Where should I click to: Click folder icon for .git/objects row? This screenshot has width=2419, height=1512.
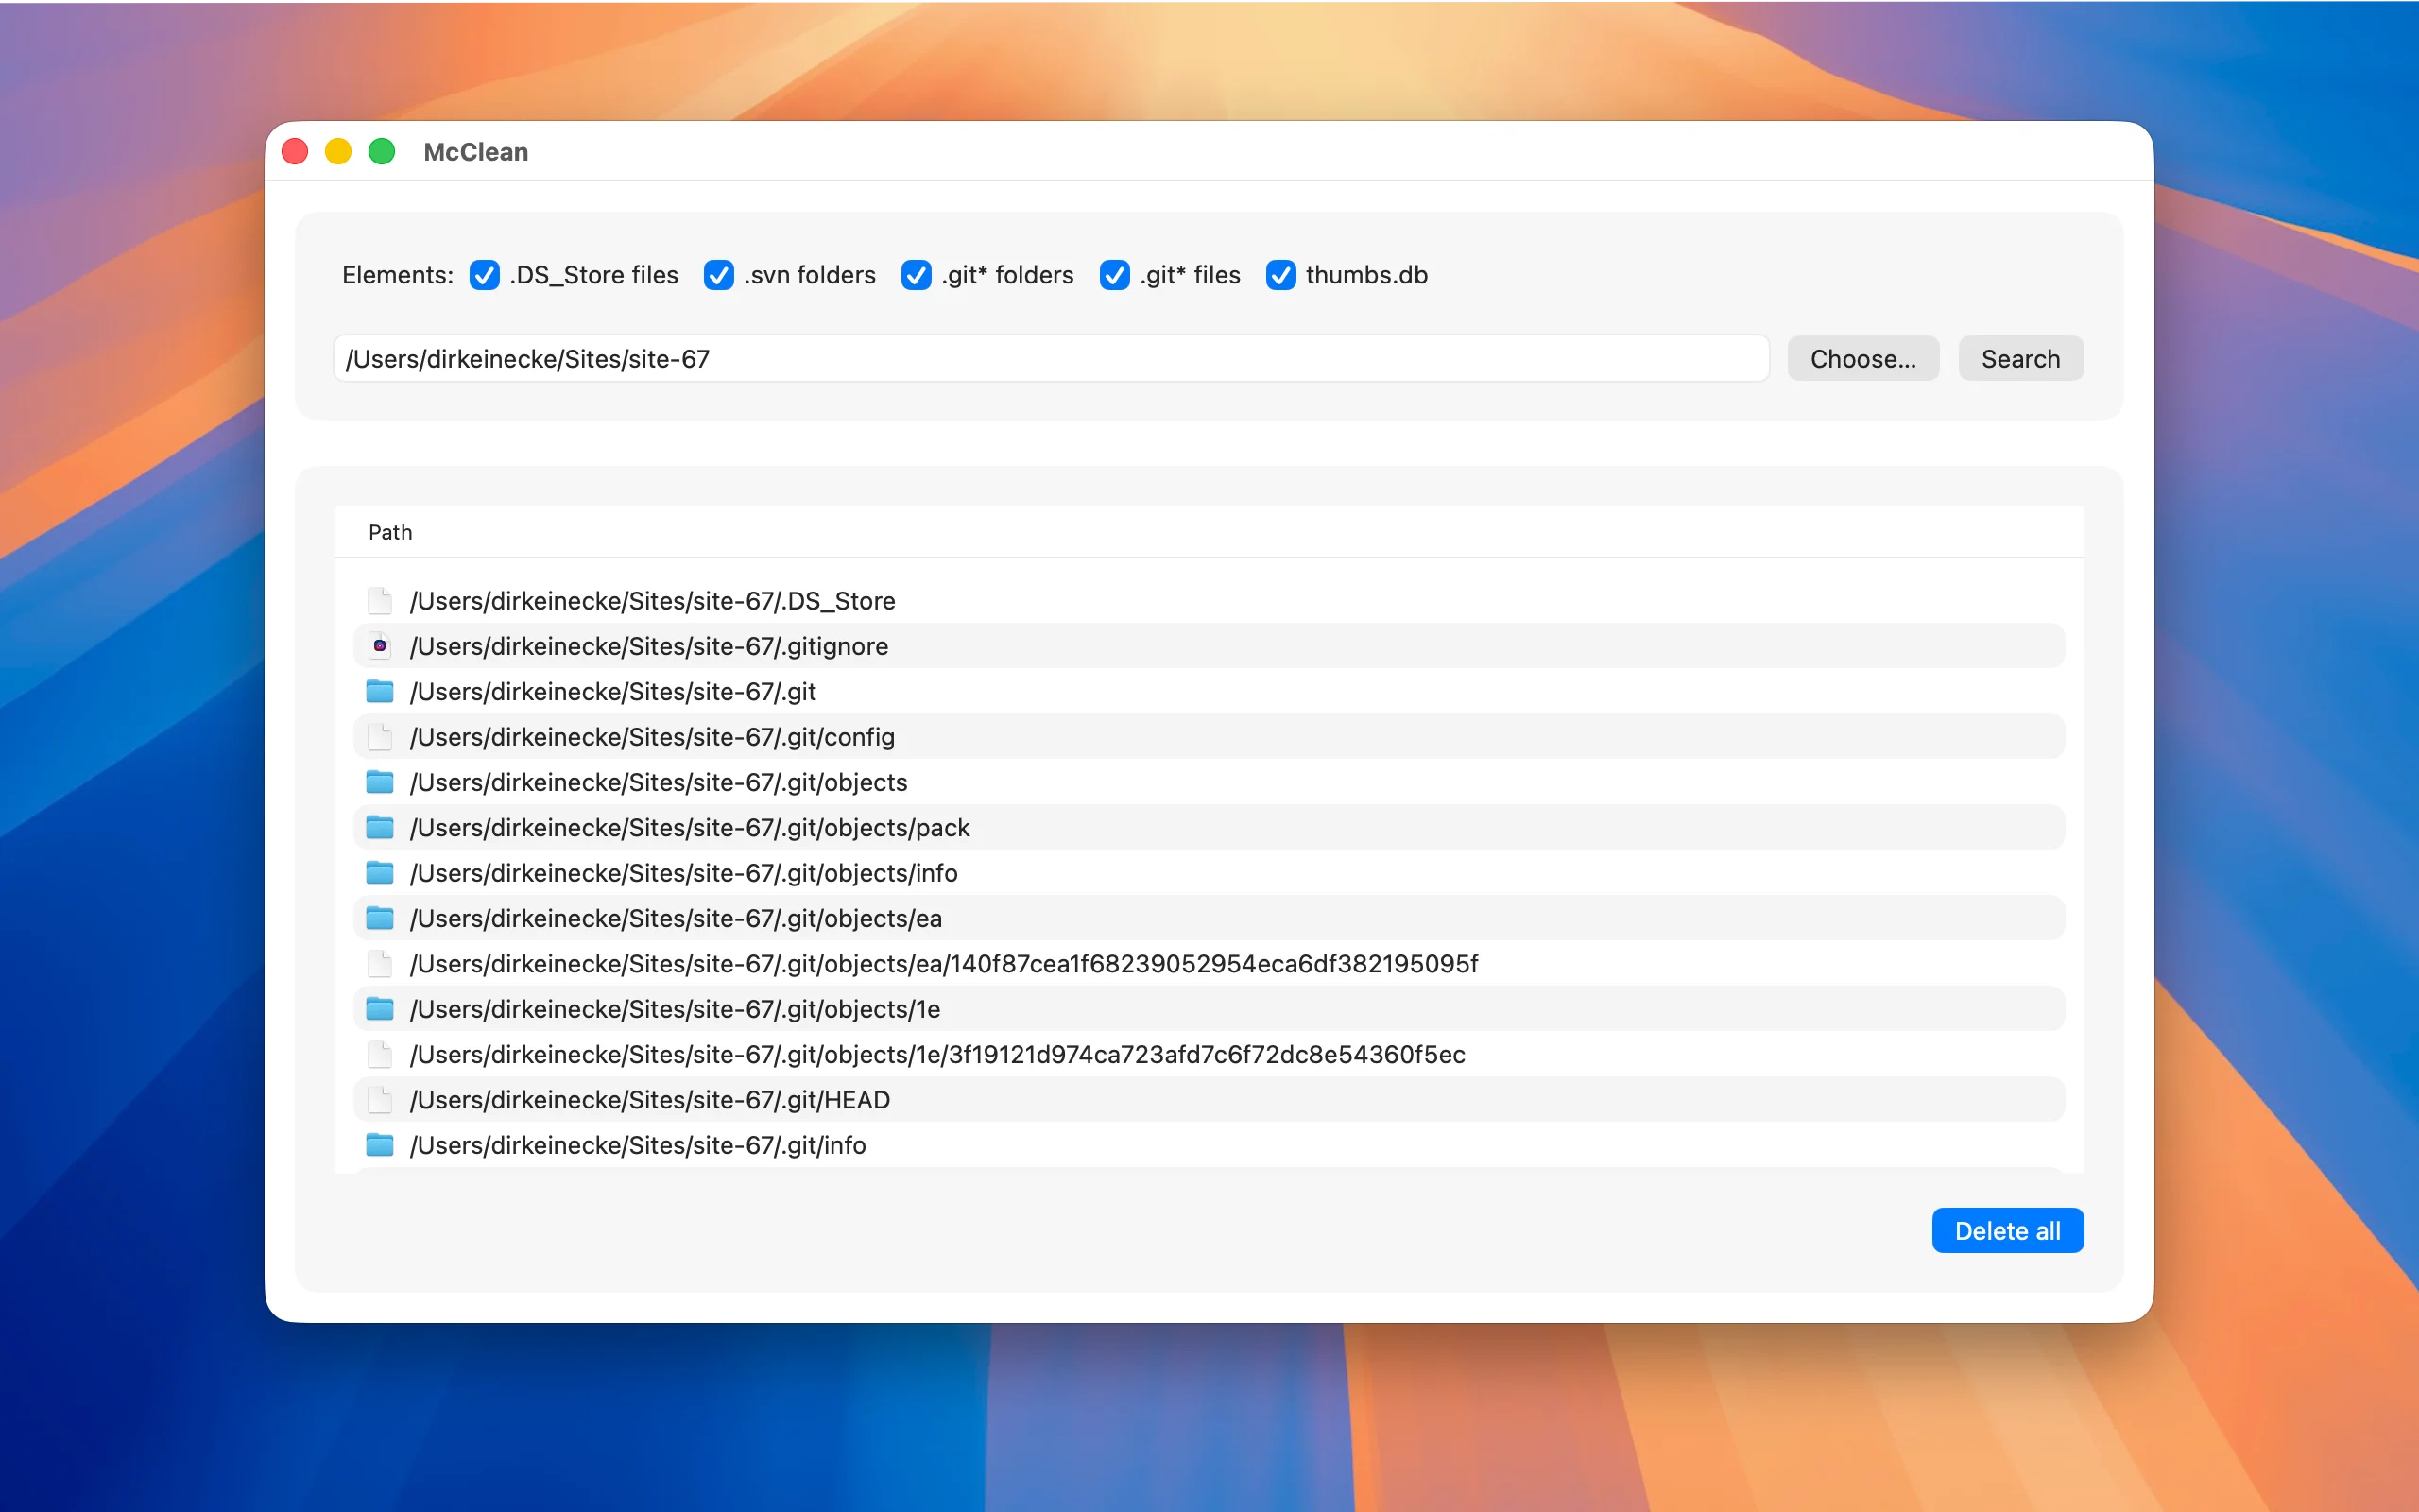[380, 782]
